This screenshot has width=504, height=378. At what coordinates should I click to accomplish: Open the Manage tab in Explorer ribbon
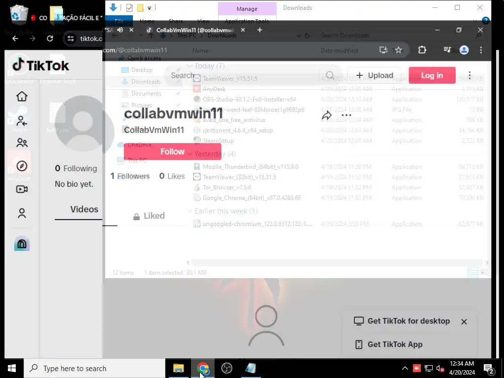pyautogui.click(x=247, y=9)
